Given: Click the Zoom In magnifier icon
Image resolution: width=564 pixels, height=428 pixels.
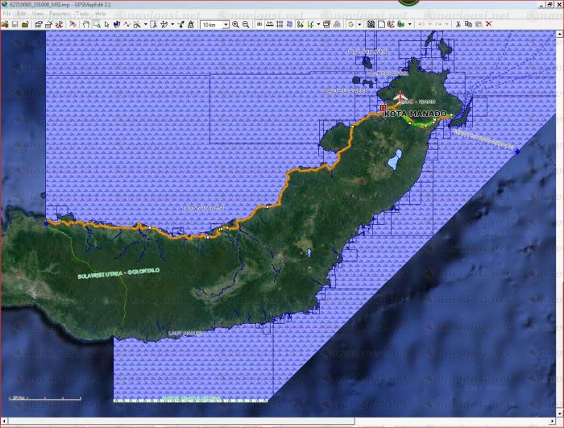Looking at the screenshot, I should [236, 24].
